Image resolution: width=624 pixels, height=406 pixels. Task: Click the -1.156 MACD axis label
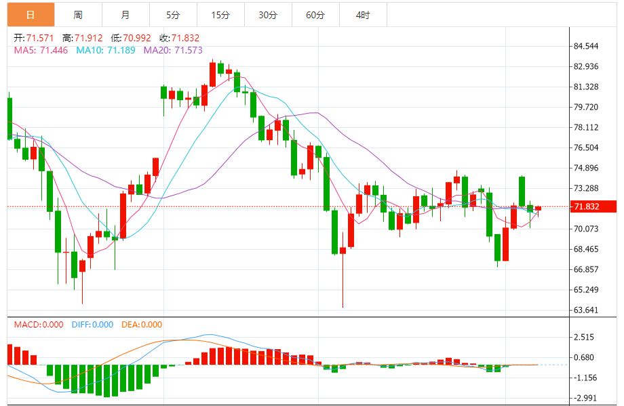pyautogui.click(x=585, y=378)
